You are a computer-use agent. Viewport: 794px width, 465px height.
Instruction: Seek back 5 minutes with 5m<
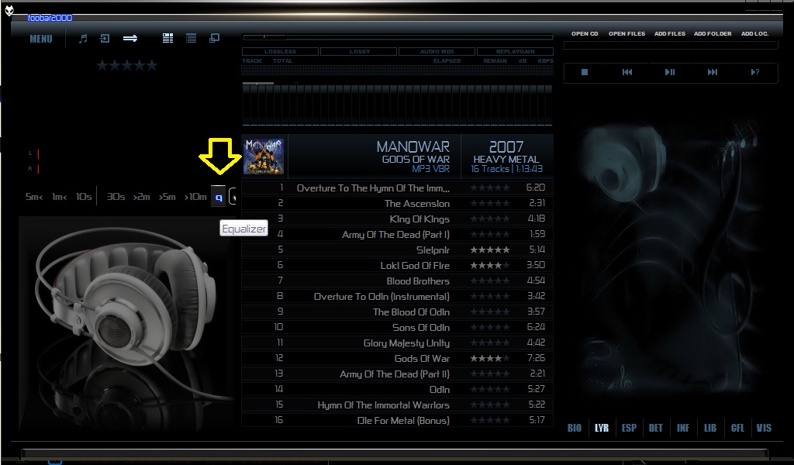click(x=34, y=197)
